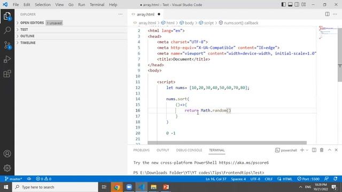Toggle secondary side bar layout icon

tap(297, 5)
